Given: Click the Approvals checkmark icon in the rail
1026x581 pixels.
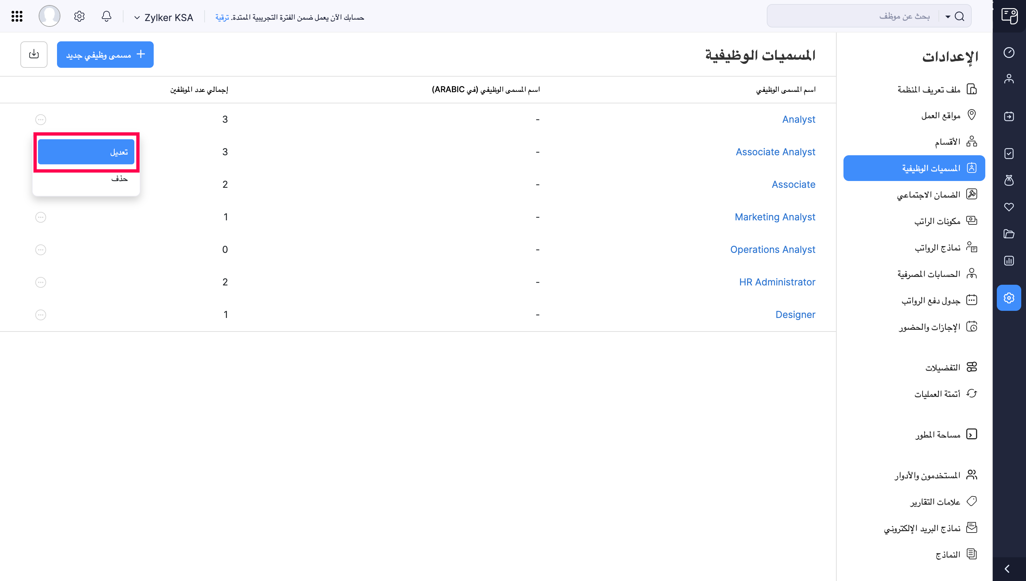Looking at the screenshot, I should [1009, 153].
